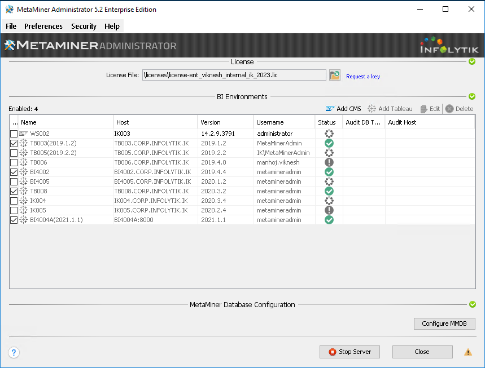Click the BI Environments green check icon
Viewport: 485px width, 368px height.
click(472, 96)
